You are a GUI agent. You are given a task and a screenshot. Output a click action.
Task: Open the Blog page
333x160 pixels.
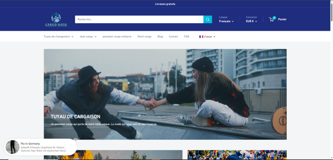coord(160,37)
